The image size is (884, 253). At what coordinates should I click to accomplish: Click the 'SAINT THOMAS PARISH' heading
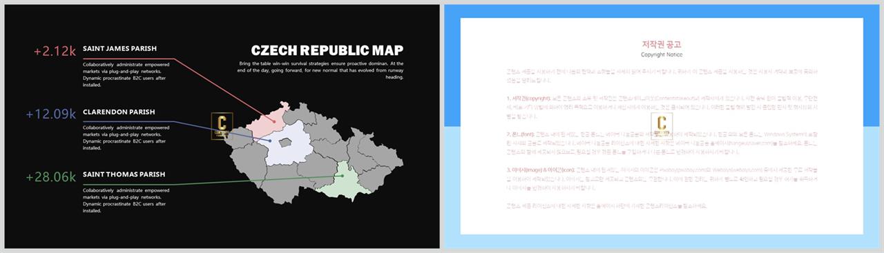[124, 174]
